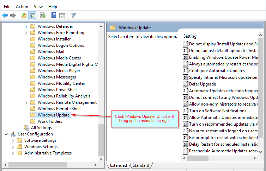Click policy icon beside No auto-restart with logged on users
Image resolution: width=266 pixels, height=171 pixels.
[x=186, y=131]
